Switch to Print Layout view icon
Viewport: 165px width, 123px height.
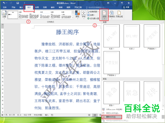point(95,115)
